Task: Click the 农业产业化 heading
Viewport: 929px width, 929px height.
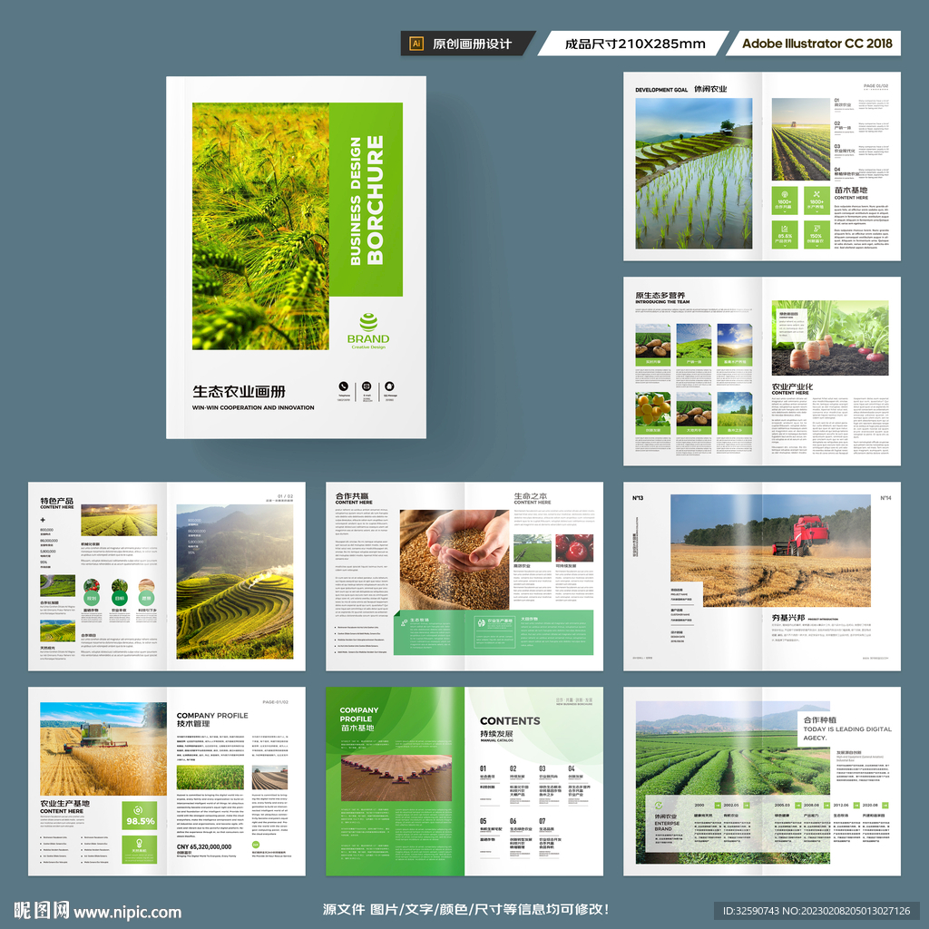Action: tap(792, 386)
